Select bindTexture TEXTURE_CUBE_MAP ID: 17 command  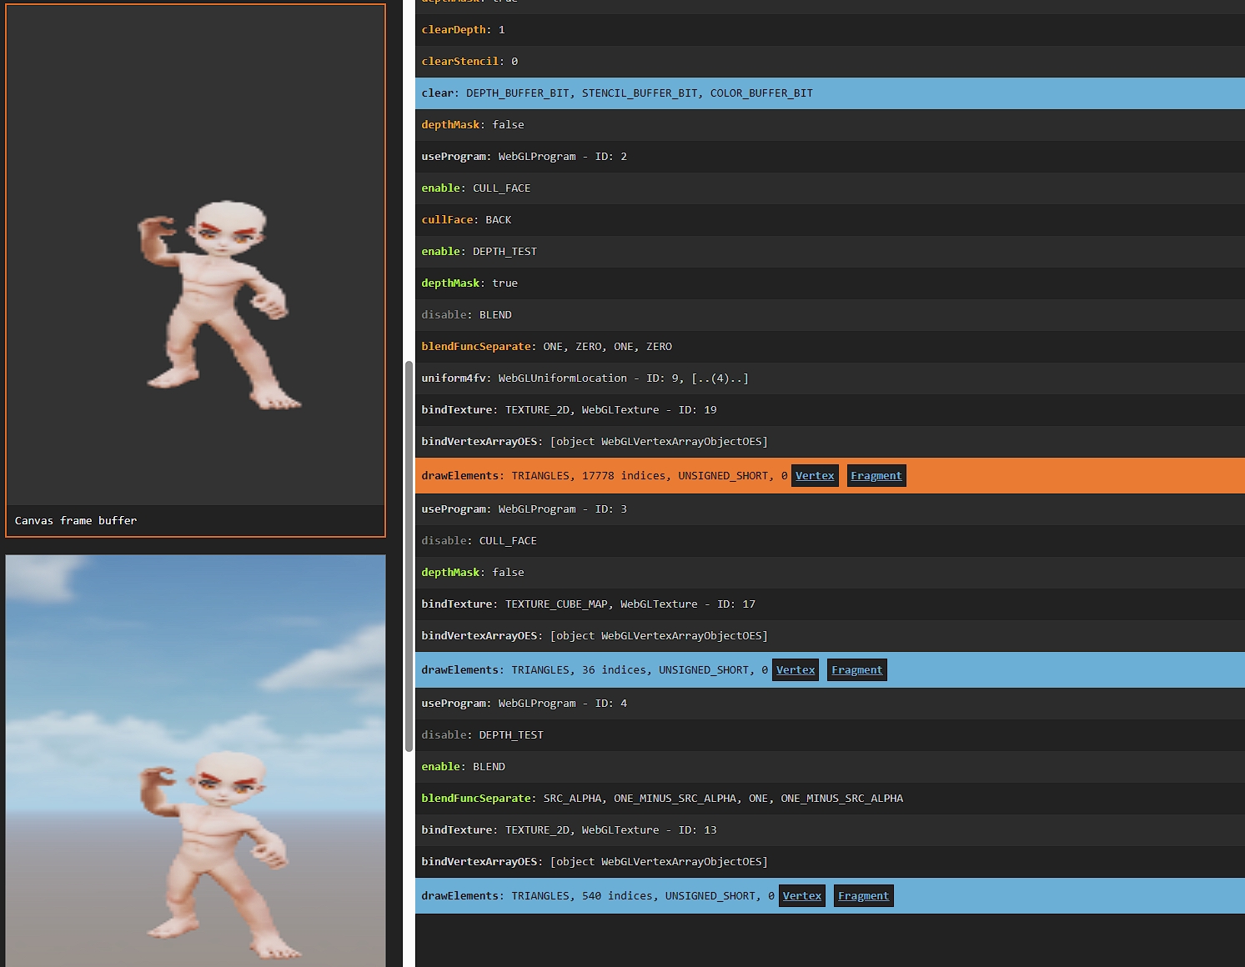(x=588, y=604)
